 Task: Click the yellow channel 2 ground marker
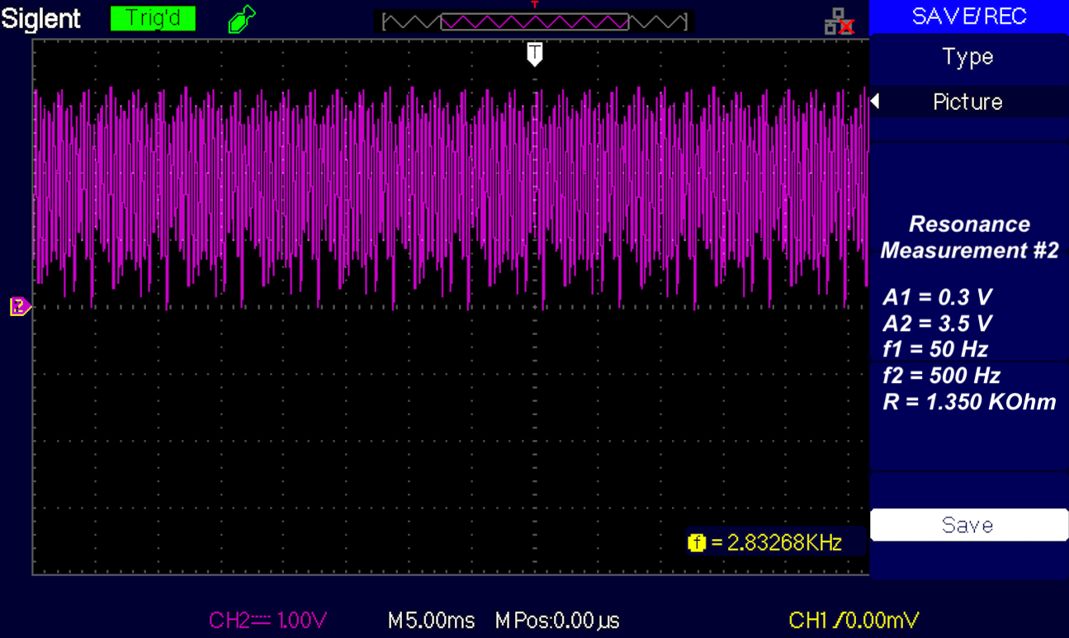[20, 307]
